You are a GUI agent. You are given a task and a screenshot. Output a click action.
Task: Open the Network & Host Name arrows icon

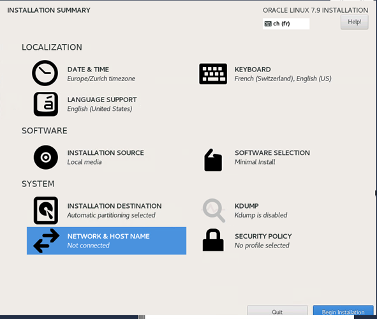point(46,241)
